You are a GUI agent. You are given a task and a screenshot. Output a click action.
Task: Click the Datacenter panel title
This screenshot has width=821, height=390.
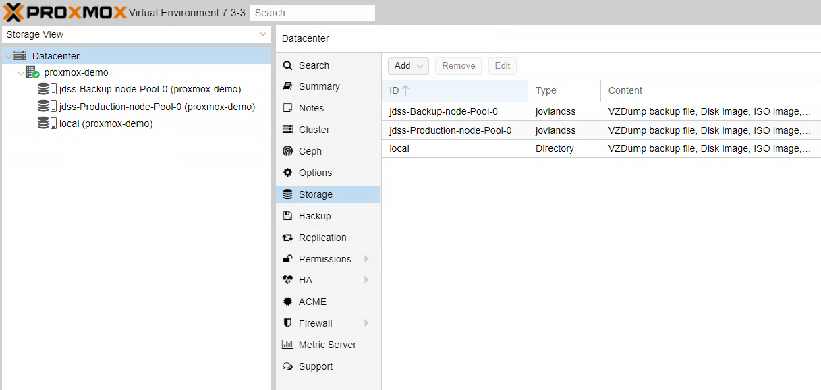(306, 38)
